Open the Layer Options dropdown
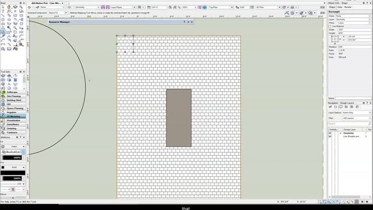The image size is (373, 210). pyautogui.click(x=357, y=113)
